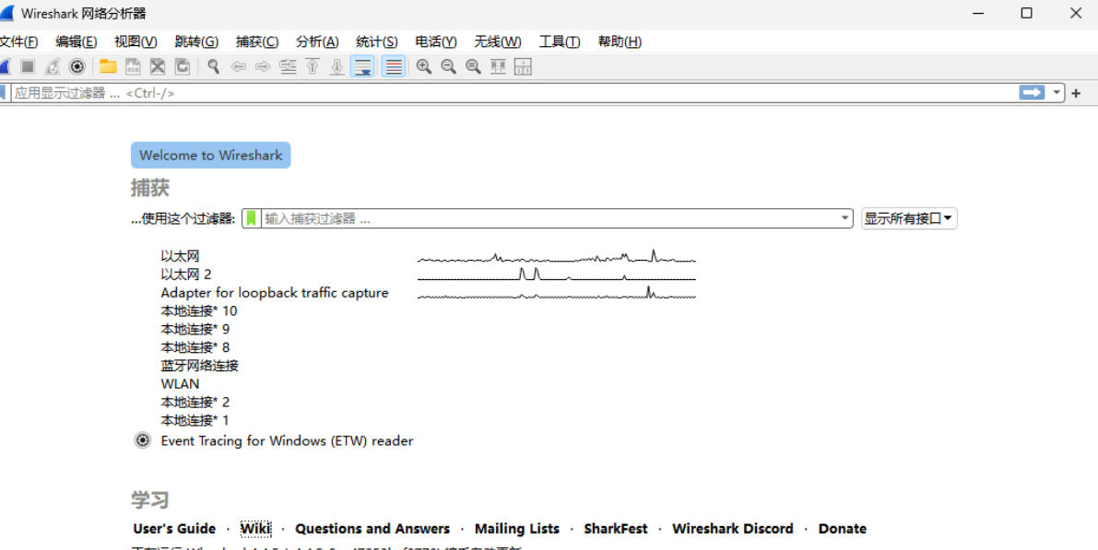Open the User's Guide link

[x=174, y=528]
